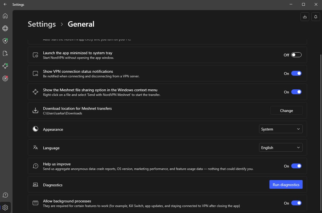Click the background processes row icon

click(35, 203)
